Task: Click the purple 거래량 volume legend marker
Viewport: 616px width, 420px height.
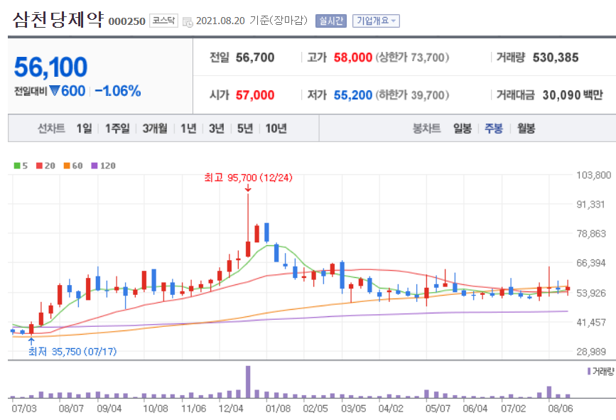Action: [x=589, y=371]
